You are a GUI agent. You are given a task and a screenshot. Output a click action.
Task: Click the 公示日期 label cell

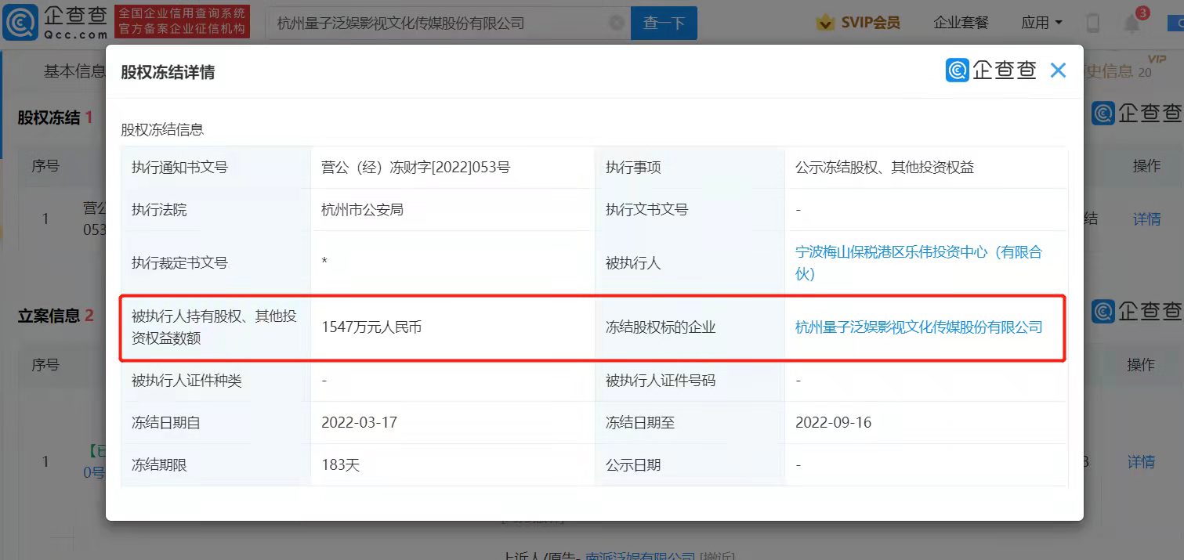690,465
